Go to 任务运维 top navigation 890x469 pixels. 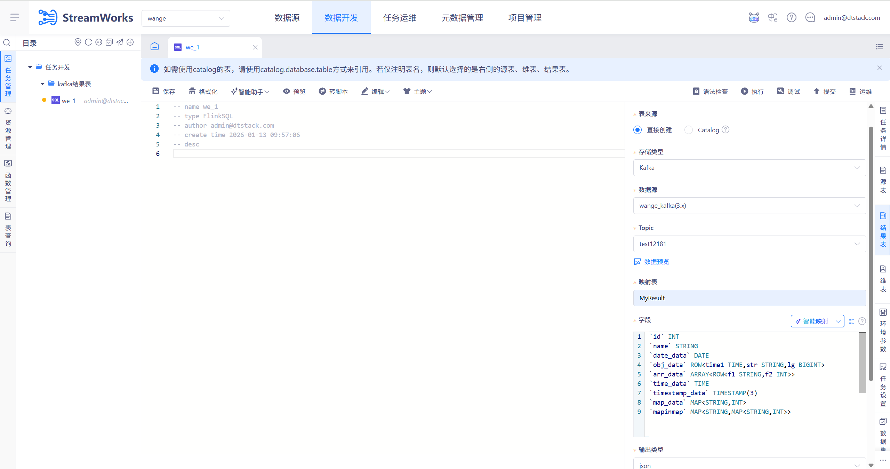tap(400, 18)
